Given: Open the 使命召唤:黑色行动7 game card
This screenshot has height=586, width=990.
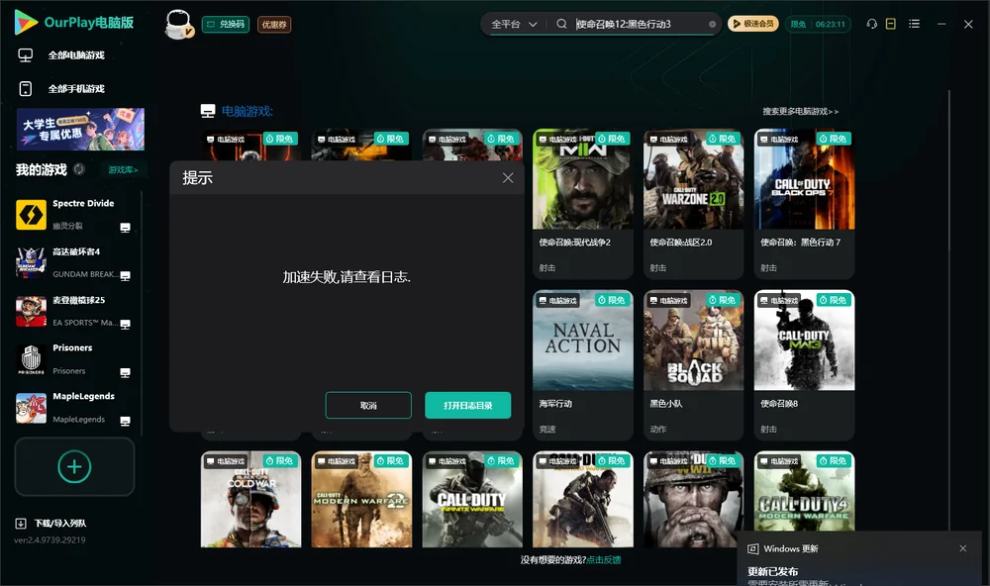Looking at the screenshot, I should pos(804,203).
